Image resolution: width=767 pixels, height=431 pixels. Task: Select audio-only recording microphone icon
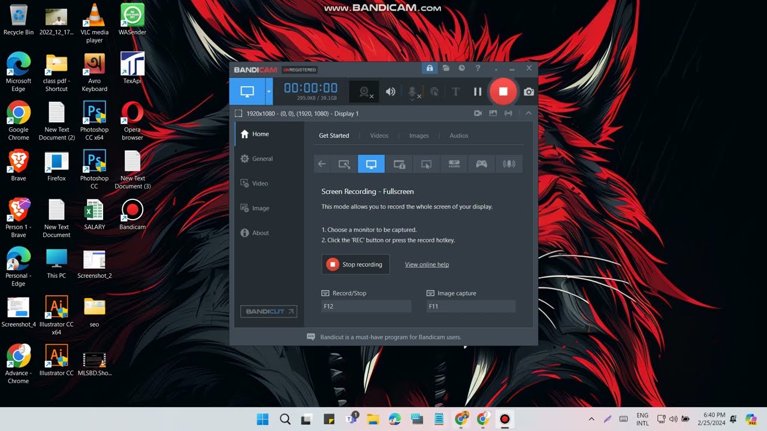click(509, 164)
